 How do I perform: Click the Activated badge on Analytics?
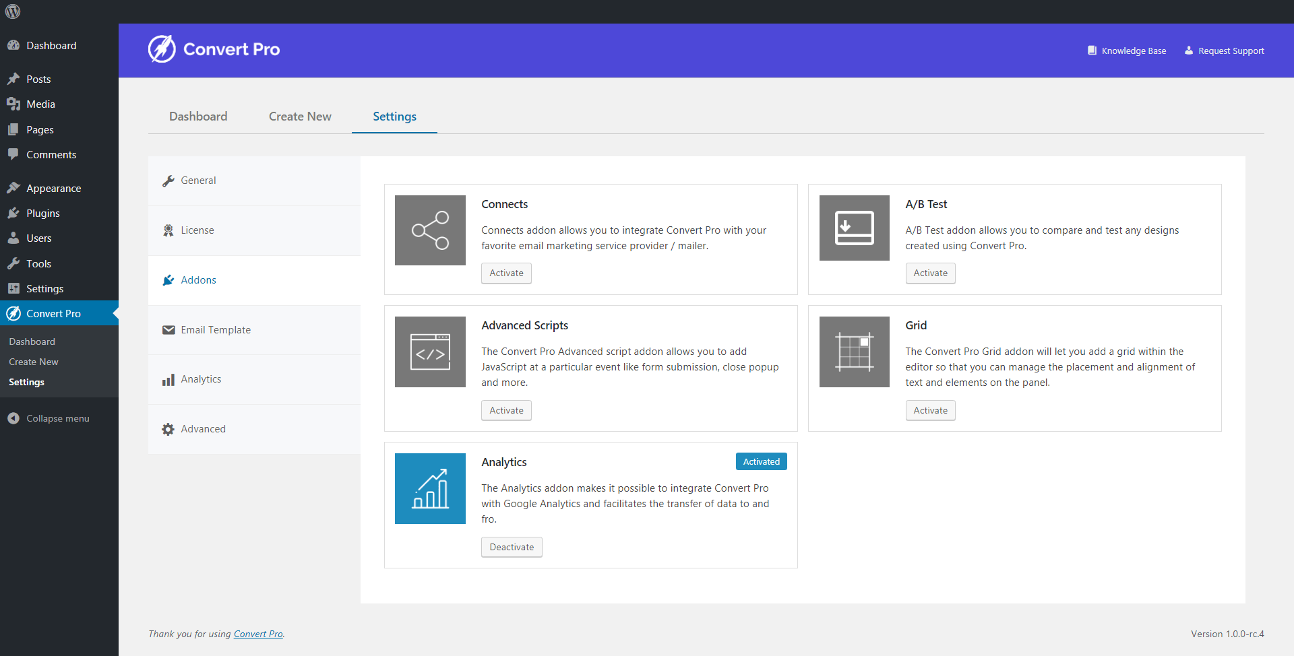pos(761,461)
